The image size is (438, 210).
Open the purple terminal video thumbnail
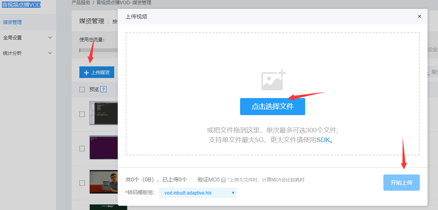pyautogui.click(x=104, y=147)
